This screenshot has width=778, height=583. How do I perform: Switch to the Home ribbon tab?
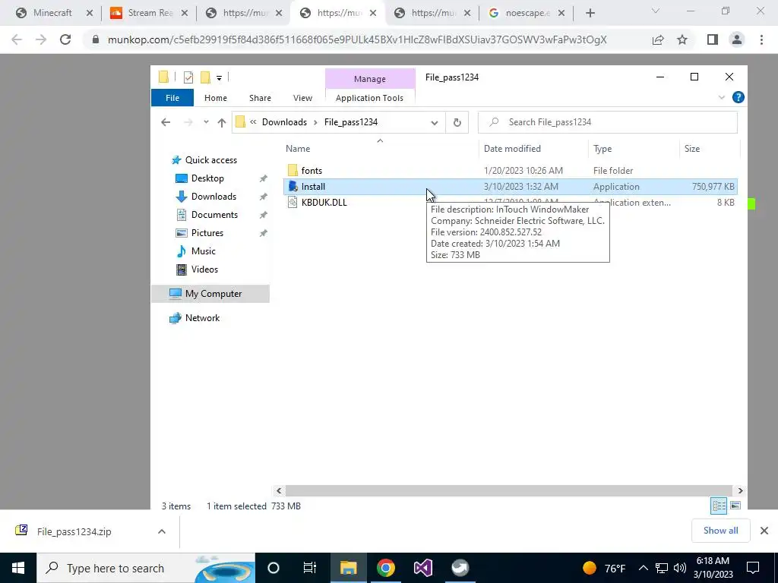click(x=215, y=98)
